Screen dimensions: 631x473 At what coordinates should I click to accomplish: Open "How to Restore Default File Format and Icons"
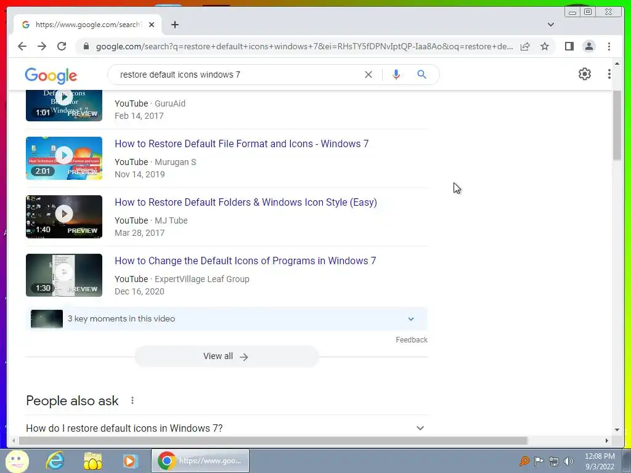click(x=242, y=144)
